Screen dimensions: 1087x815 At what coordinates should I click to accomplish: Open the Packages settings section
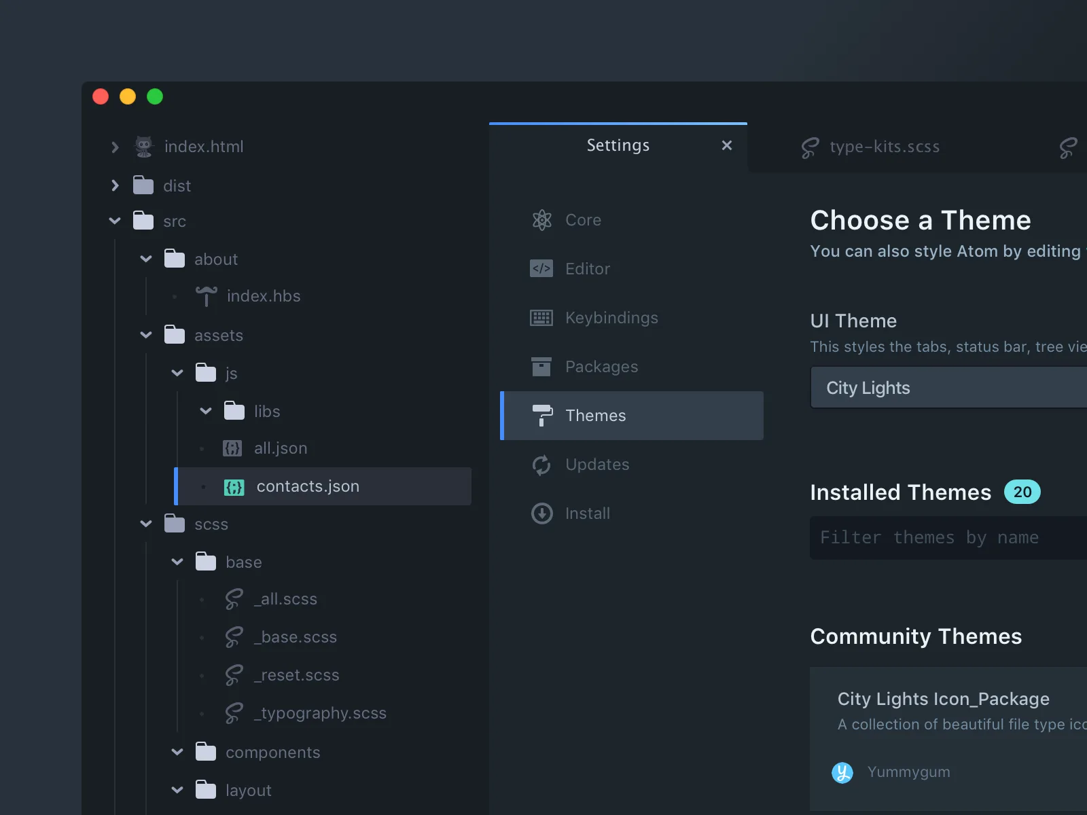(x=632, y=367)
